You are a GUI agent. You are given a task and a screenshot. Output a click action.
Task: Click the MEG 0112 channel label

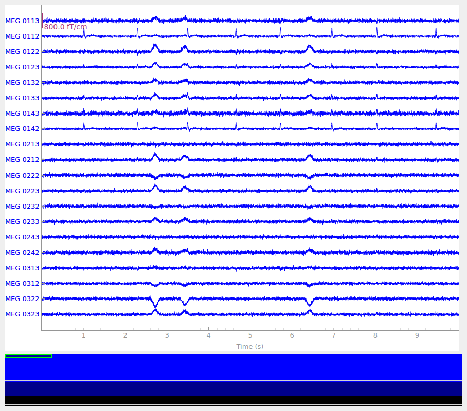pos(22,36)
